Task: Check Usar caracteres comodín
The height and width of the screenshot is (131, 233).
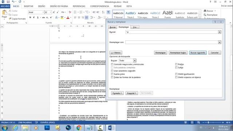Action: point(112,71)
